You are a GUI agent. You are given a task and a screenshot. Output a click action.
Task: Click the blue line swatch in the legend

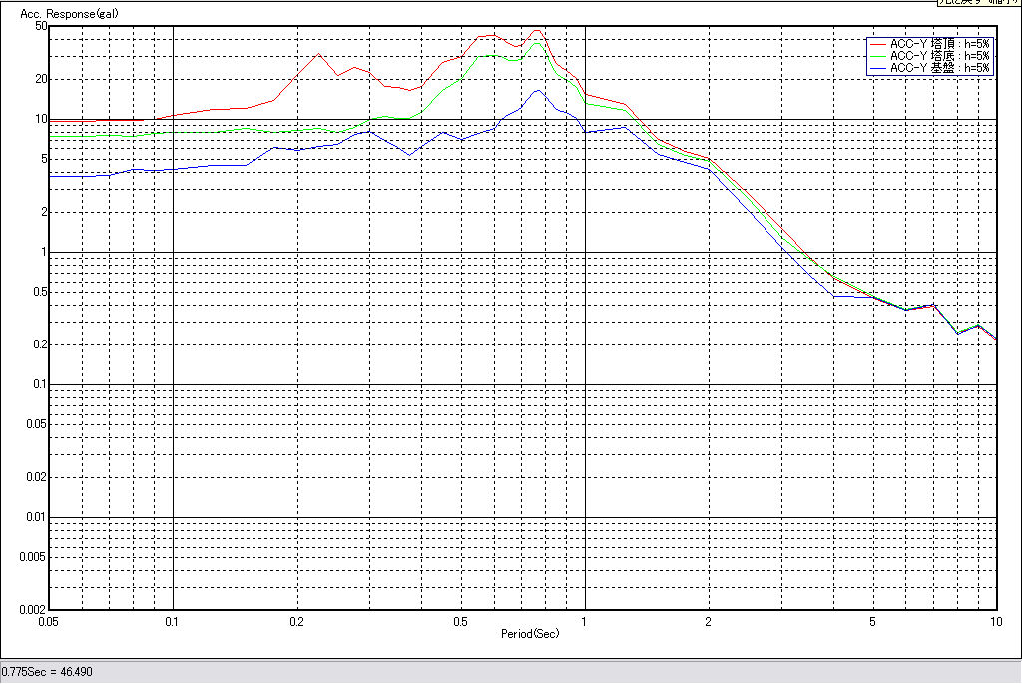click(877, 68)
